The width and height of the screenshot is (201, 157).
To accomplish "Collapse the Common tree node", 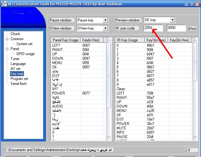I will 7,39.
